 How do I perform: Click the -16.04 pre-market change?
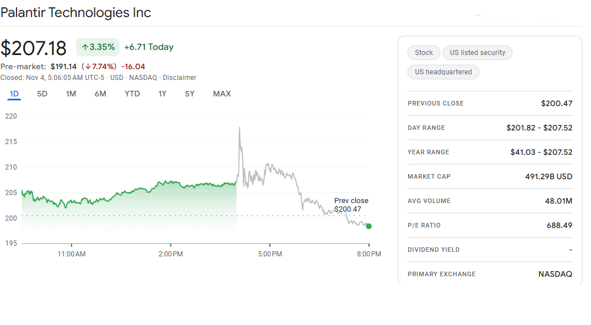click(x=133, y=66)
